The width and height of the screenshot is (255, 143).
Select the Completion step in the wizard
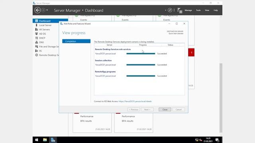coord(76,41)
